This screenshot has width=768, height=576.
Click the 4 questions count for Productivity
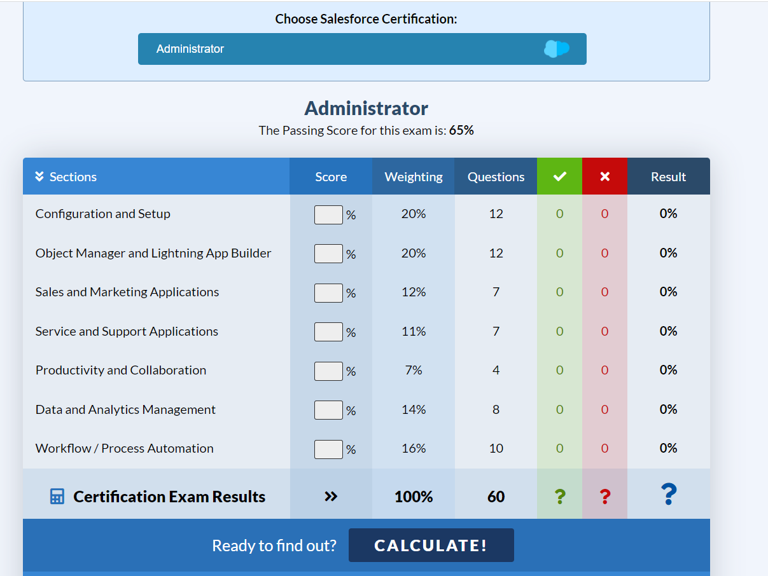(x=496, y=370)
